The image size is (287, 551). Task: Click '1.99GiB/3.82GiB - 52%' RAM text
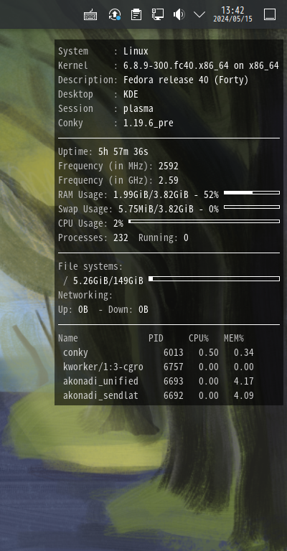pyautogui.click(x=166, y=194)
